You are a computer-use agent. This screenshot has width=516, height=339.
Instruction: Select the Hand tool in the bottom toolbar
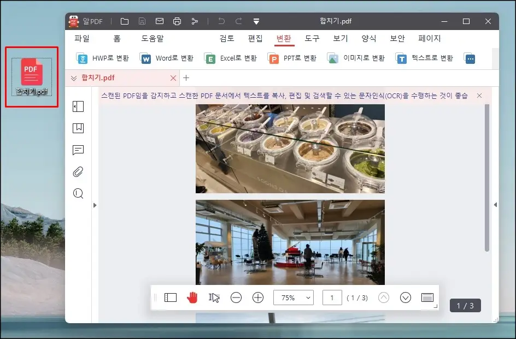(192, 298)
